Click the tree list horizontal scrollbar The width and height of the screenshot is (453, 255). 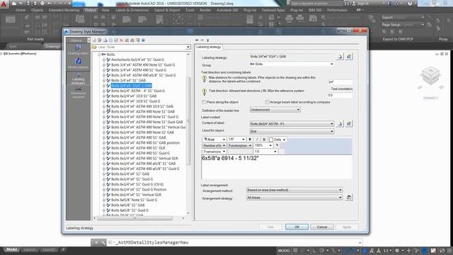pyautogui.click(x=135, y=218)
